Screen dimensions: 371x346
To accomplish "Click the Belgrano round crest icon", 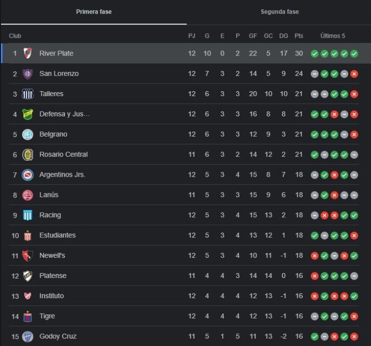I will coord(28,134).
